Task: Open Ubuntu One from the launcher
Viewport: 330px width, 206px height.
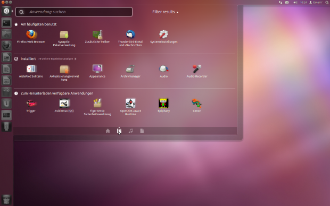Action: click(6, 104)
